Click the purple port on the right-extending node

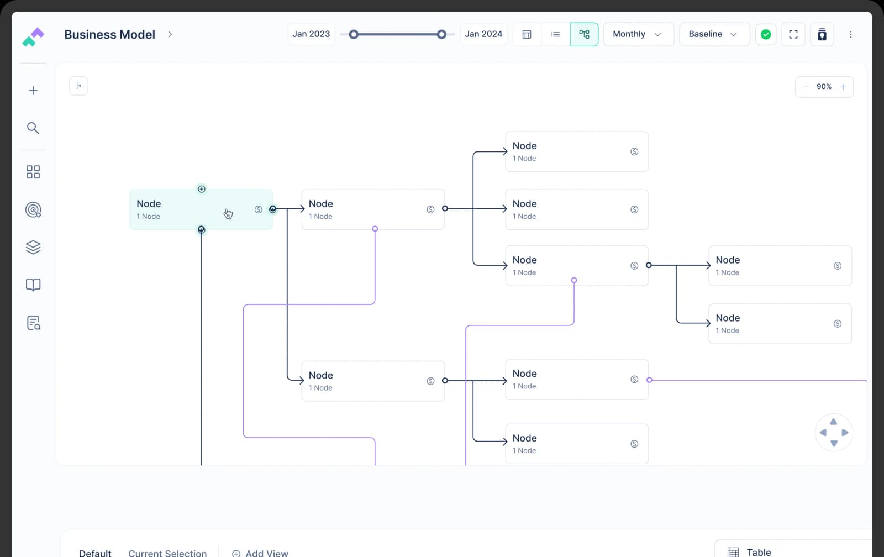coord(649,380)
